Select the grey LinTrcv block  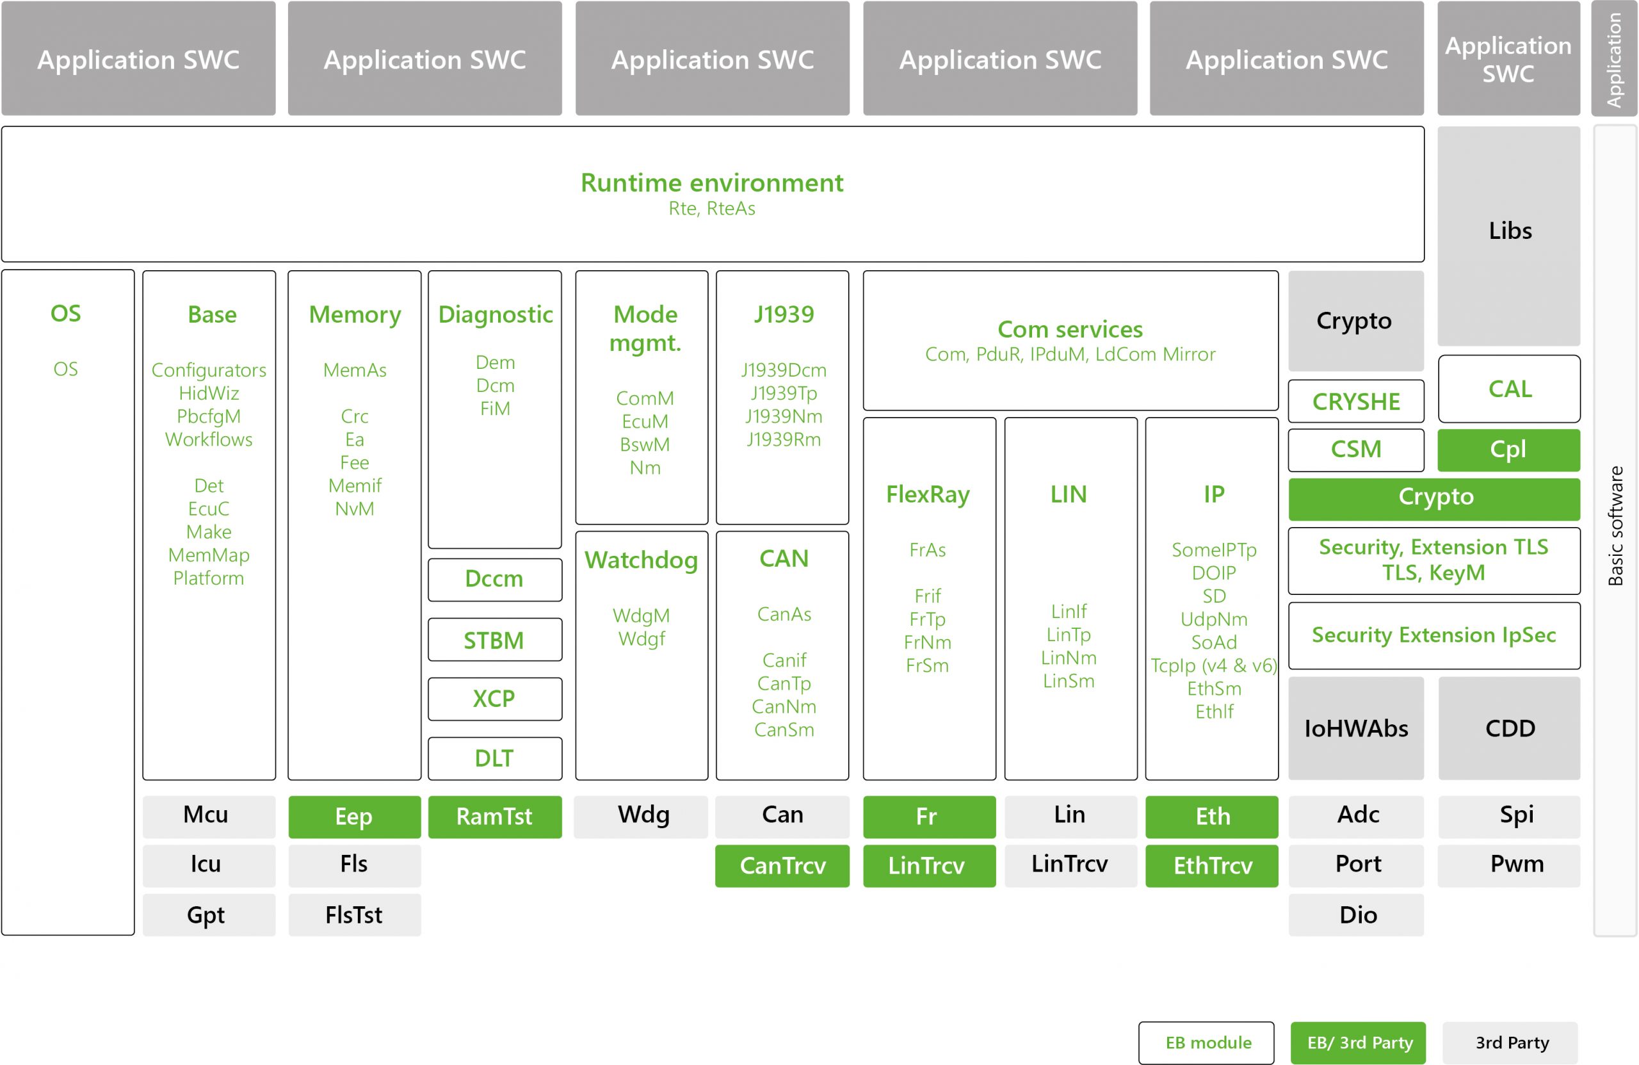1070,865
